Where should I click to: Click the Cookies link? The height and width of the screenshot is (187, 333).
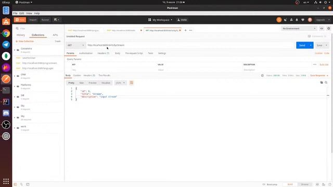pos(318,53)
